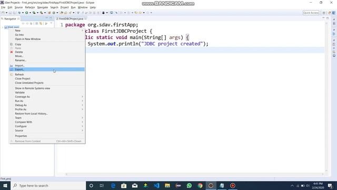Click Navigator's Back arrow icon
This screenshot has height=190, width=337.
point(23,23)
